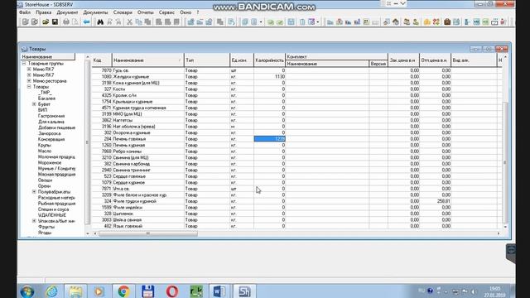Open the Окно menu
This screenshot has height=298, width=530.
[x=185, y=12]
